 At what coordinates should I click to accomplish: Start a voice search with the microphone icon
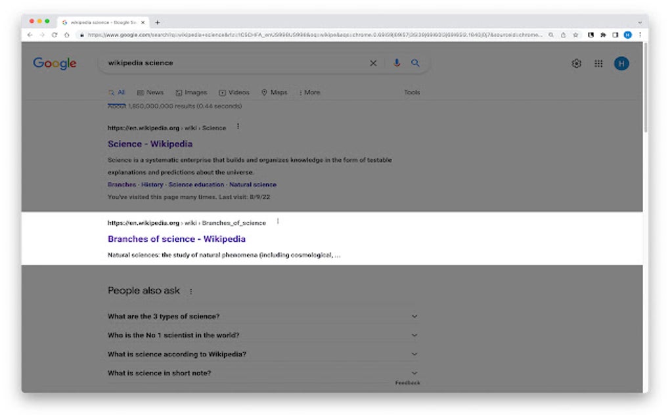396,63
